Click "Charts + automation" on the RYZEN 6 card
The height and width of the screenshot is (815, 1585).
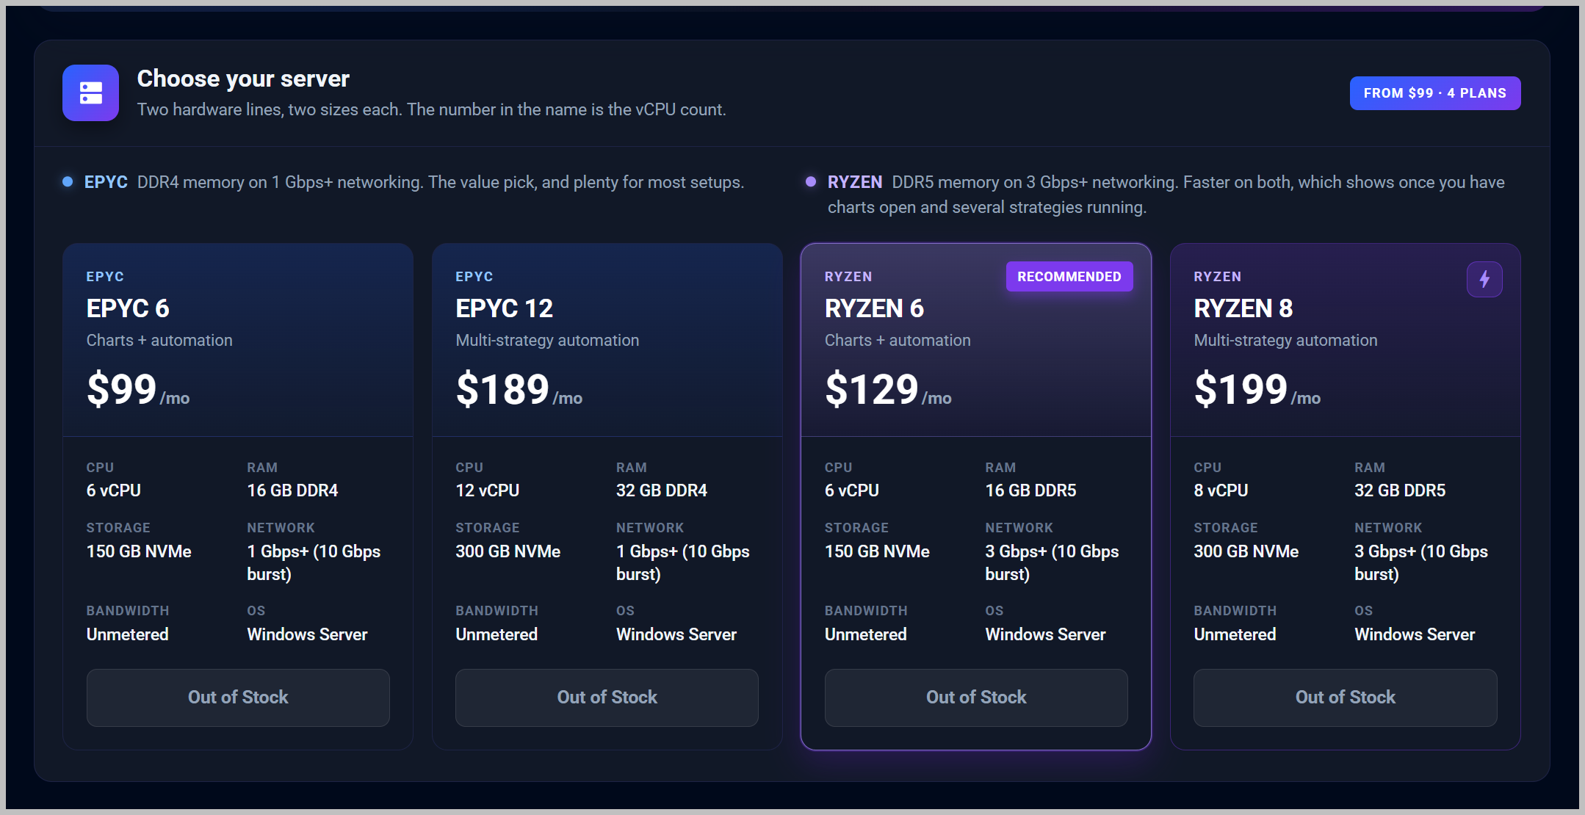point(898,341)
